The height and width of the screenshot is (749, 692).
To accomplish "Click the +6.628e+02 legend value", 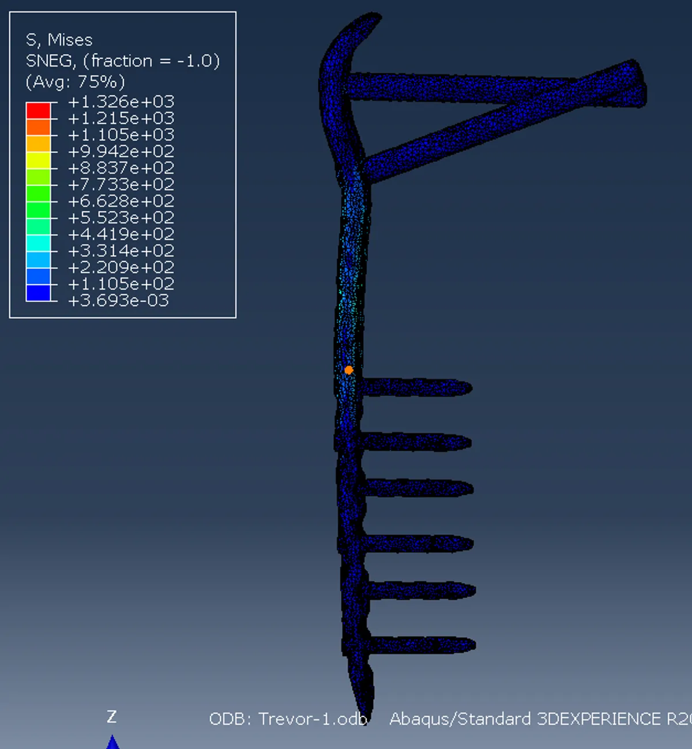I will click(x=121, y=201).
